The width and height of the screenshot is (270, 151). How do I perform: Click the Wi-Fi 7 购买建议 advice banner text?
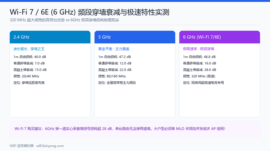pyautogui.click(x=120, y=129)
